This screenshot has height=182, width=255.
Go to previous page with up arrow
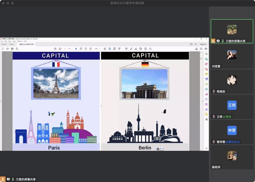55,49
